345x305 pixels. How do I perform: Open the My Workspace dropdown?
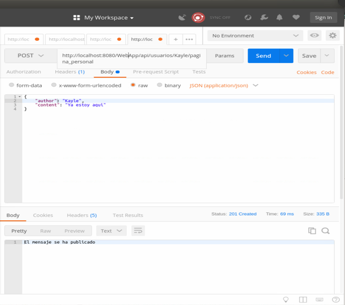click(109, 17)
